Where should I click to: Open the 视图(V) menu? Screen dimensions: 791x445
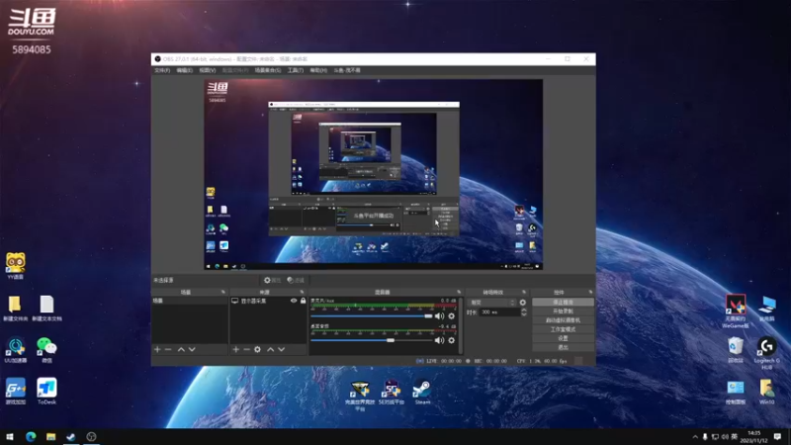click(x=208, y=70)
